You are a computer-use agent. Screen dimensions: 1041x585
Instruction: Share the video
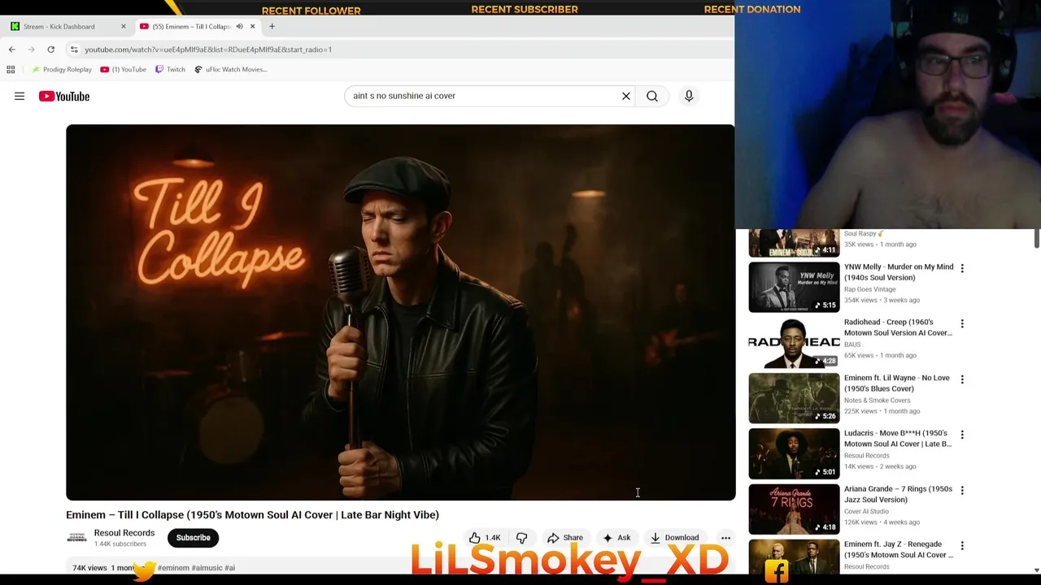pyautogui.click(x=565, y=537)
